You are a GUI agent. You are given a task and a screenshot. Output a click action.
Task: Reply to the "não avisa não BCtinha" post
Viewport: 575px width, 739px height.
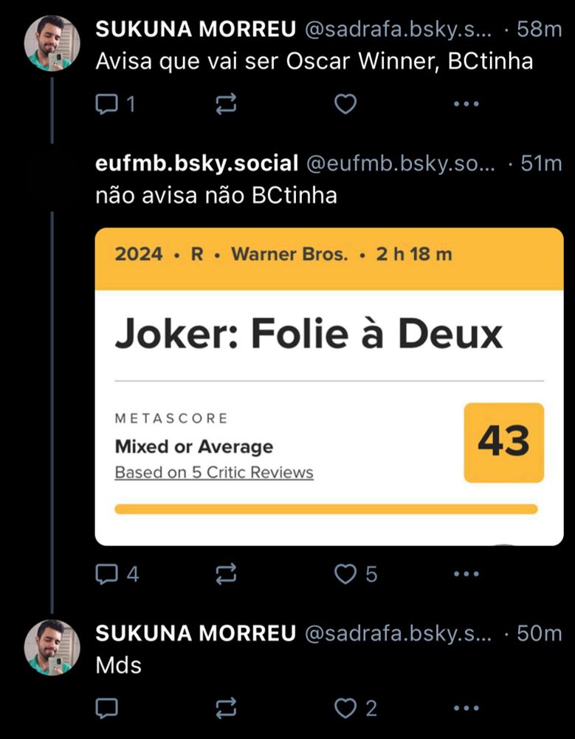(x=107, y=574)
